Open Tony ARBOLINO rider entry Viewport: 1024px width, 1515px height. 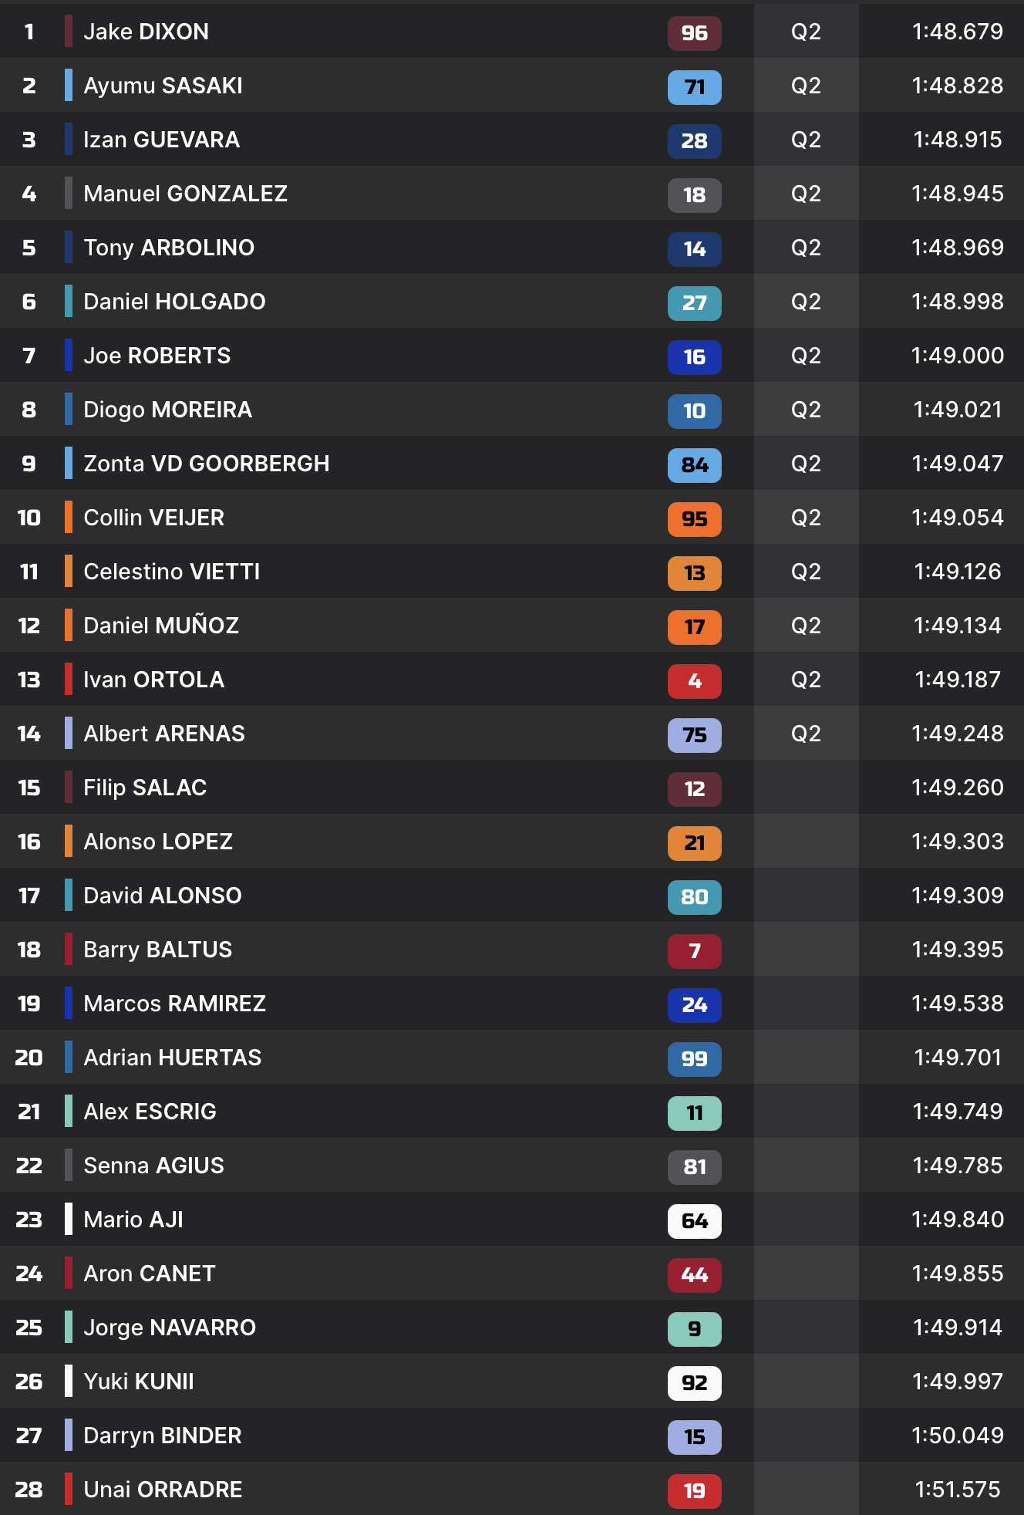point(169,248)
